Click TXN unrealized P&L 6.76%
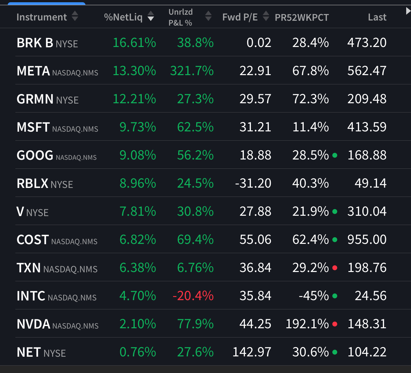The height and width of the screenshot is (373, 411). click(x=196, y=268)
